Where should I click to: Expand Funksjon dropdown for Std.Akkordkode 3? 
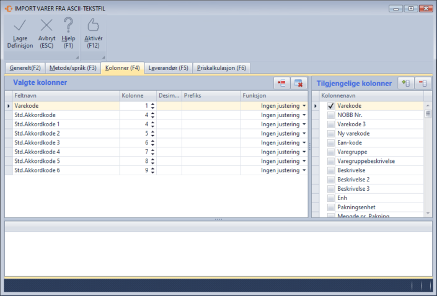coord(304,142)
